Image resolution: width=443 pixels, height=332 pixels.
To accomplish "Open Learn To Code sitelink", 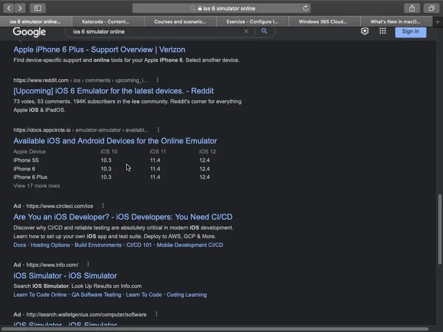I will [x=144, y=295].
